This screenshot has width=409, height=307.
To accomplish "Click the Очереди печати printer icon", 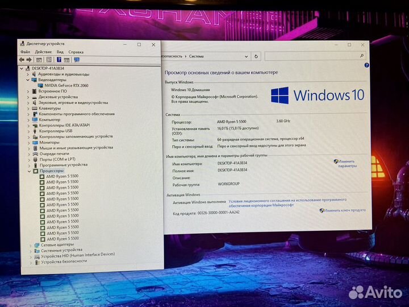I will (x=35, y=153).
